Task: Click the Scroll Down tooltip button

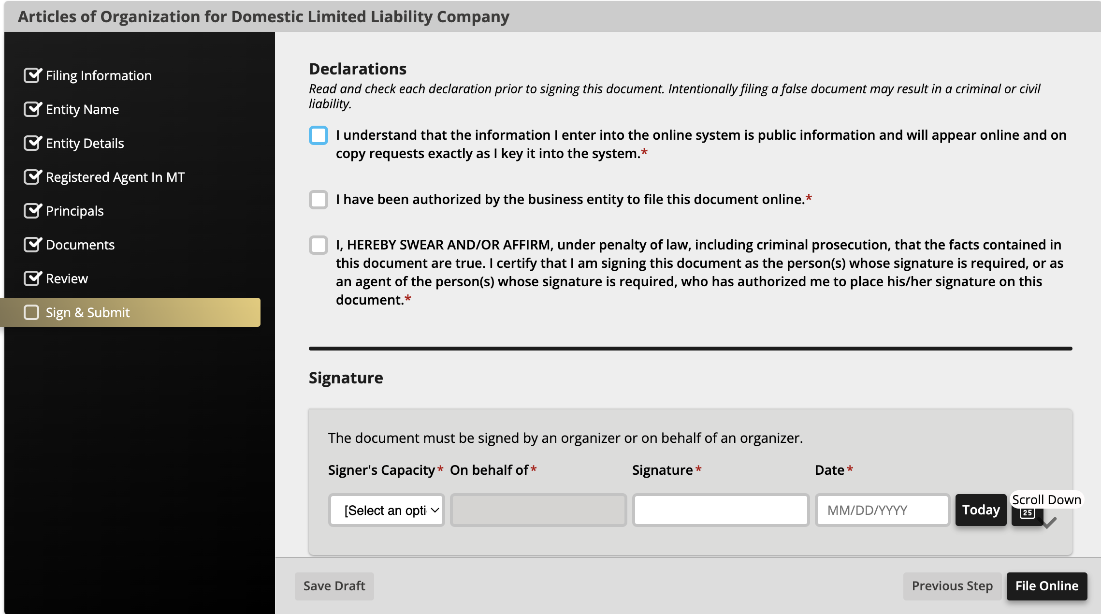Action: pyautogui.click(x=1046, y=499)
